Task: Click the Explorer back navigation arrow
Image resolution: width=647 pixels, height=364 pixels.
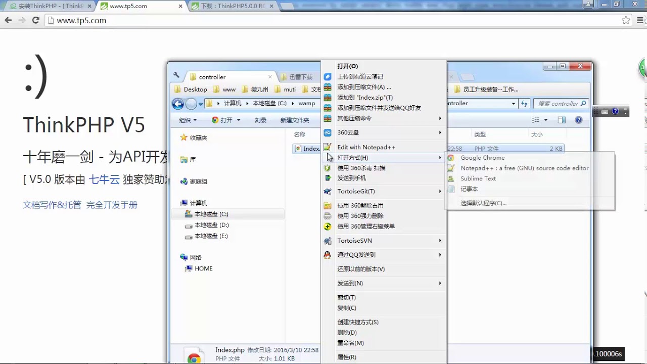Action: [x=178, y=104]
